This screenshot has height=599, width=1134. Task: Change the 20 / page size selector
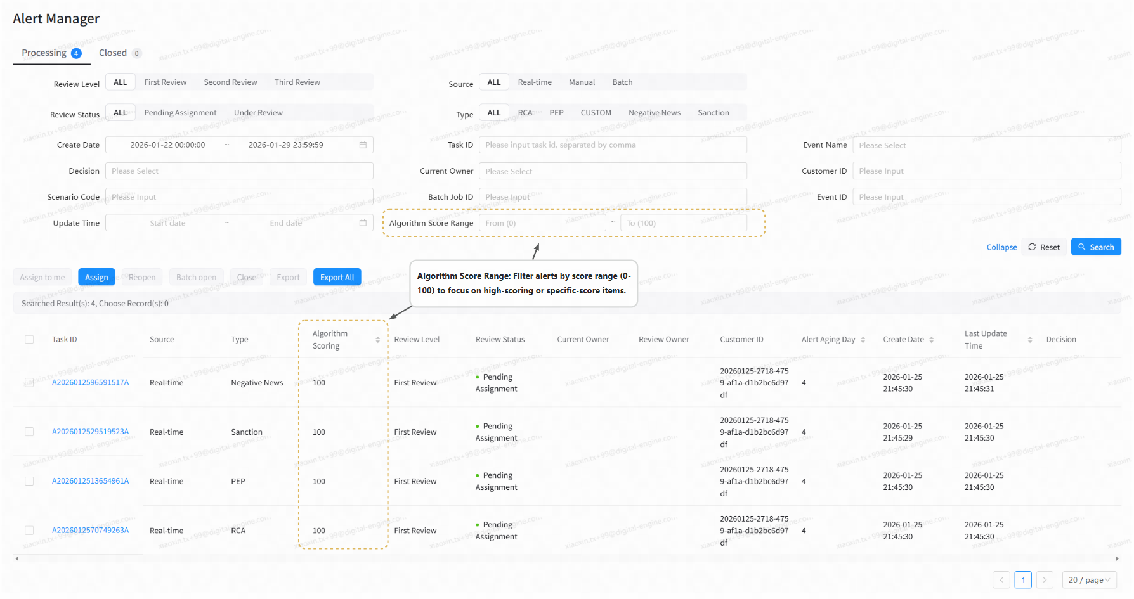tap(1089, 580)
